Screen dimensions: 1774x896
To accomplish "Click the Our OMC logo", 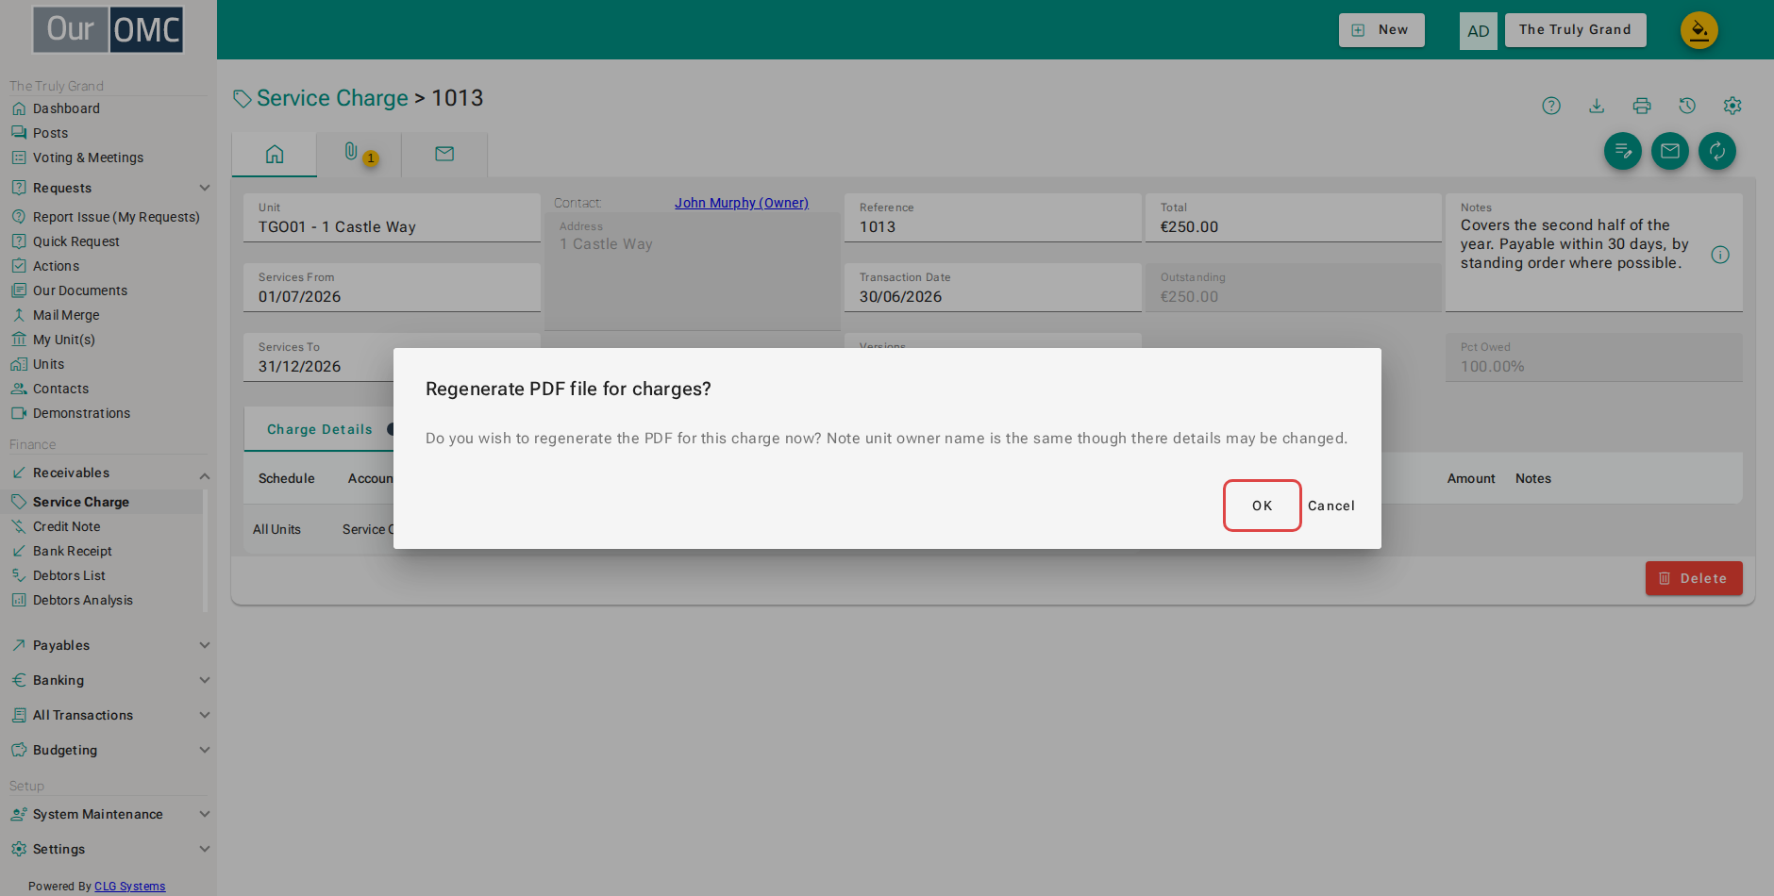I will (109, 30).
